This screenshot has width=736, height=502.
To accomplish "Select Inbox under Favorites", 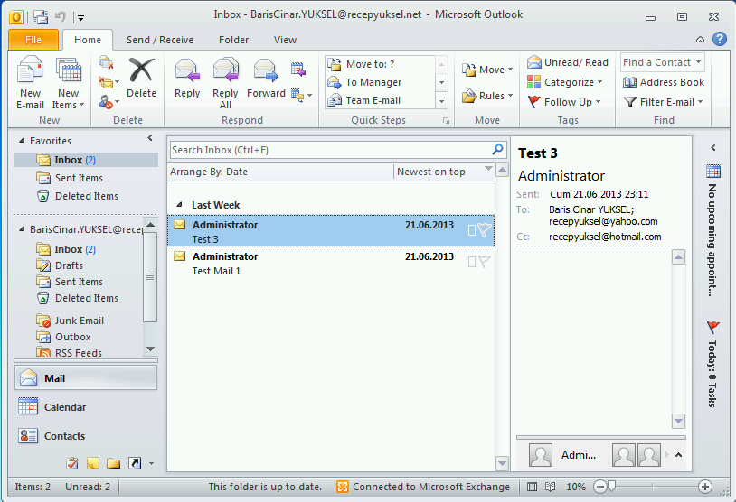I will coord(87,160).
